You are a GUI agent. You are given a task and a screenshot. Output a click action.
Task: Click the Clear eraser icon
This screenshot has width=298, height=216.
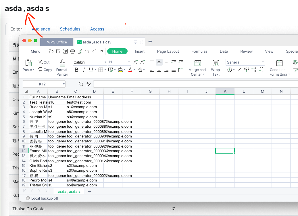point(140,70)
